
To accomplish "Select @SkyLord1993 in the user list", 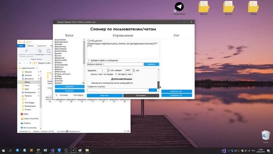I will pyautogui.click(x=61, y=60).
